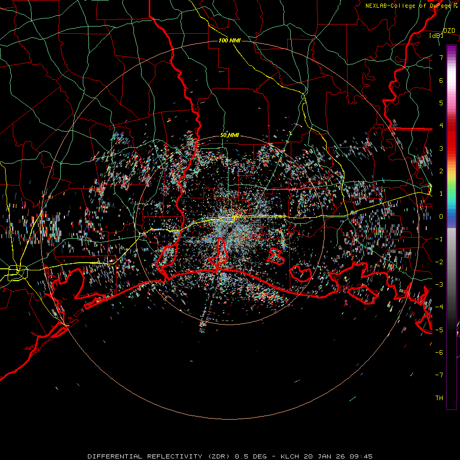
Task: Click the 1 value on color scale
Action: (441, 194)
